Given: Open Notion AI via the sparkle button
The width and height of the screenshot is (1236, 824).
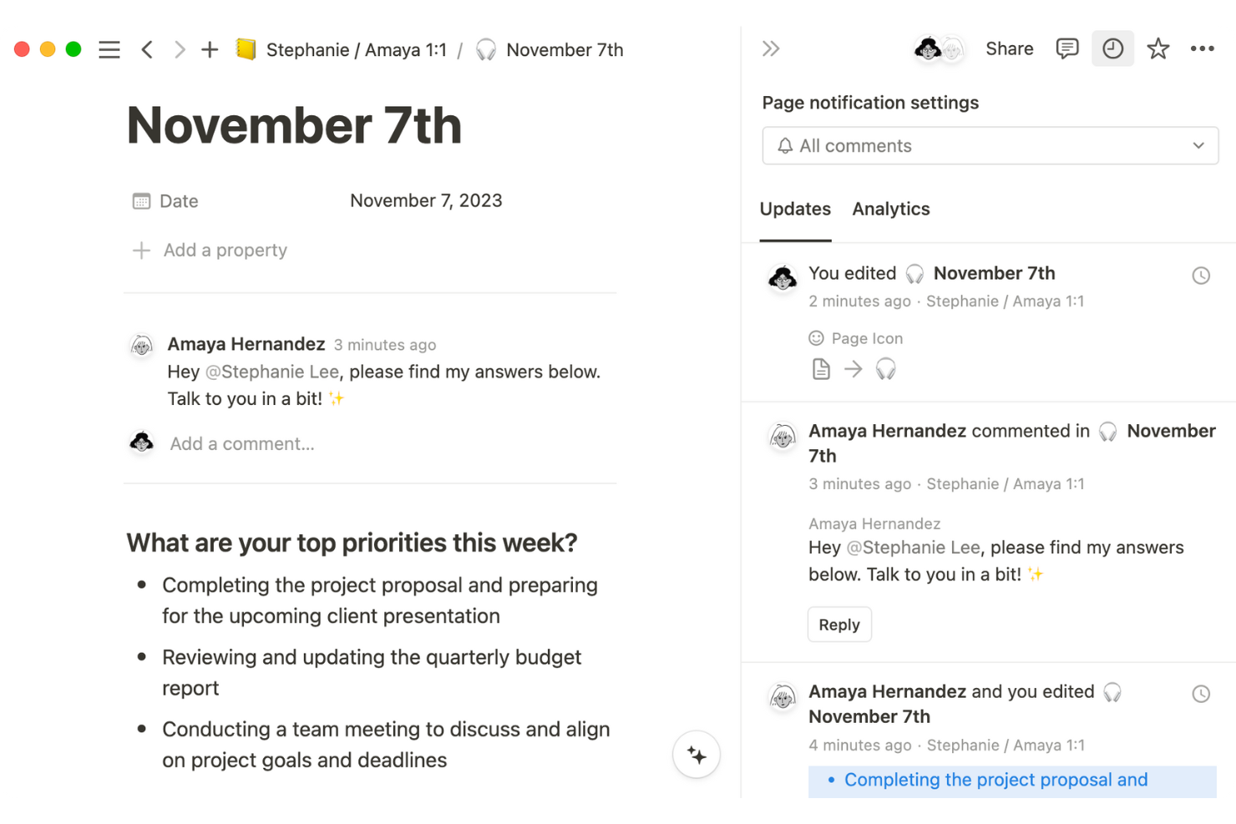Looking at the screenshot, I should (696, 754).
